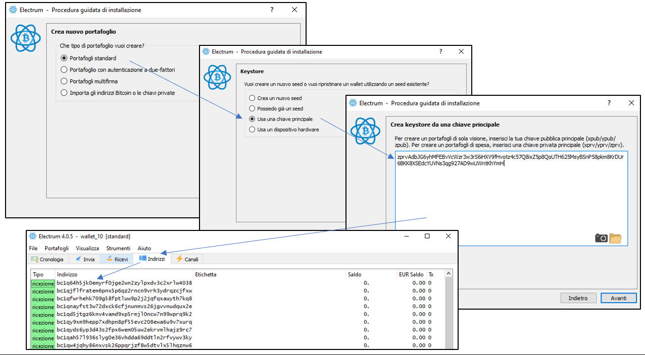Screen dimensions: 645x355
Task: Click help button in Crea nuovo portafoglio dialog
Action: click(x=272, y=10)
